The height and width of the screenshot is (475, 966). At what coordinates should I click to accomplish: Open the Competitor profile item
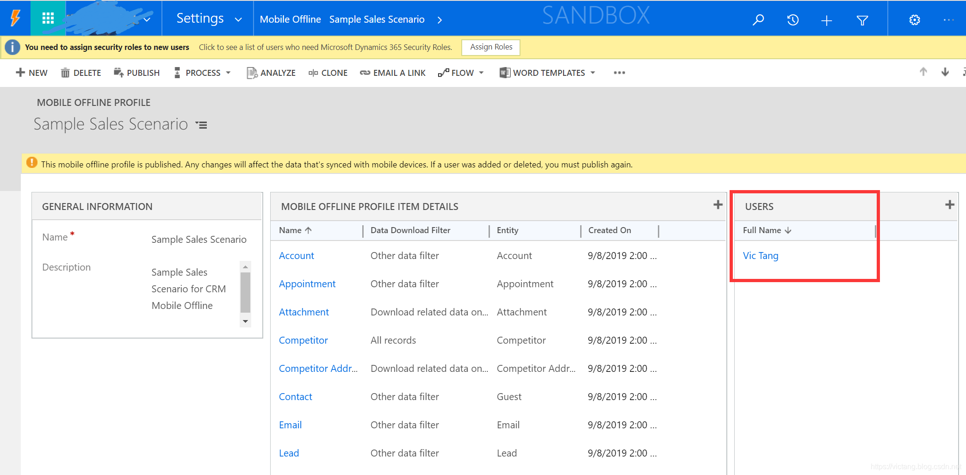pos(303,340)
